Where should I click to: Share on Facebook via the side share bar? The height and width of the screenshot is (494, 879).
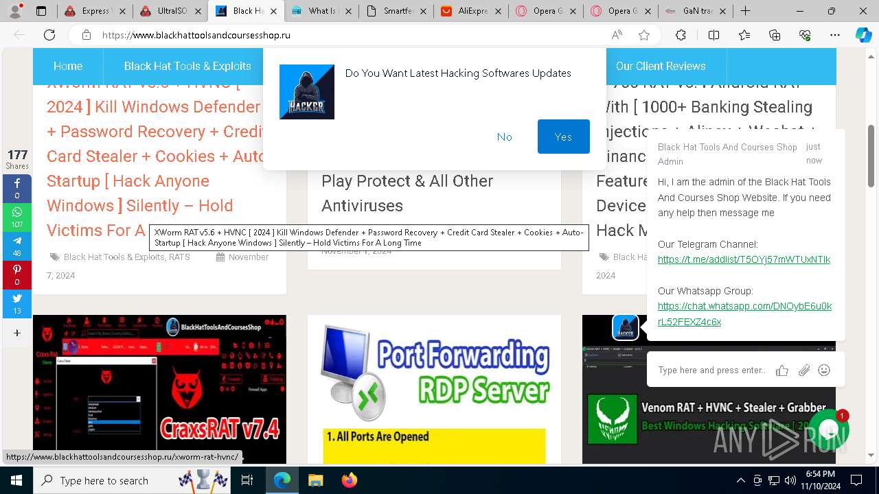[x=17, y=189]
